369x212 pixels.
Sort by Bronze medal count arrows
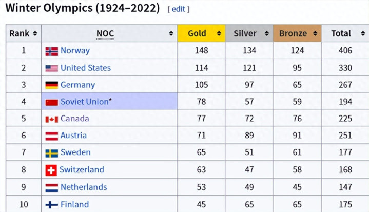[315, 34]
